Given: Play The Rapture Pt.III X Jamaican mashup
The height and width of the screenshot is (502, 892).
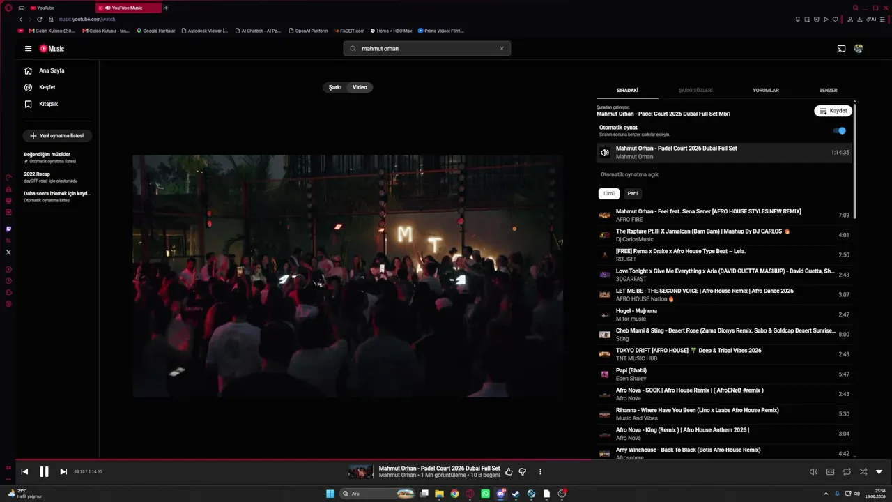Looking at the screenshot, I should 725,235.
